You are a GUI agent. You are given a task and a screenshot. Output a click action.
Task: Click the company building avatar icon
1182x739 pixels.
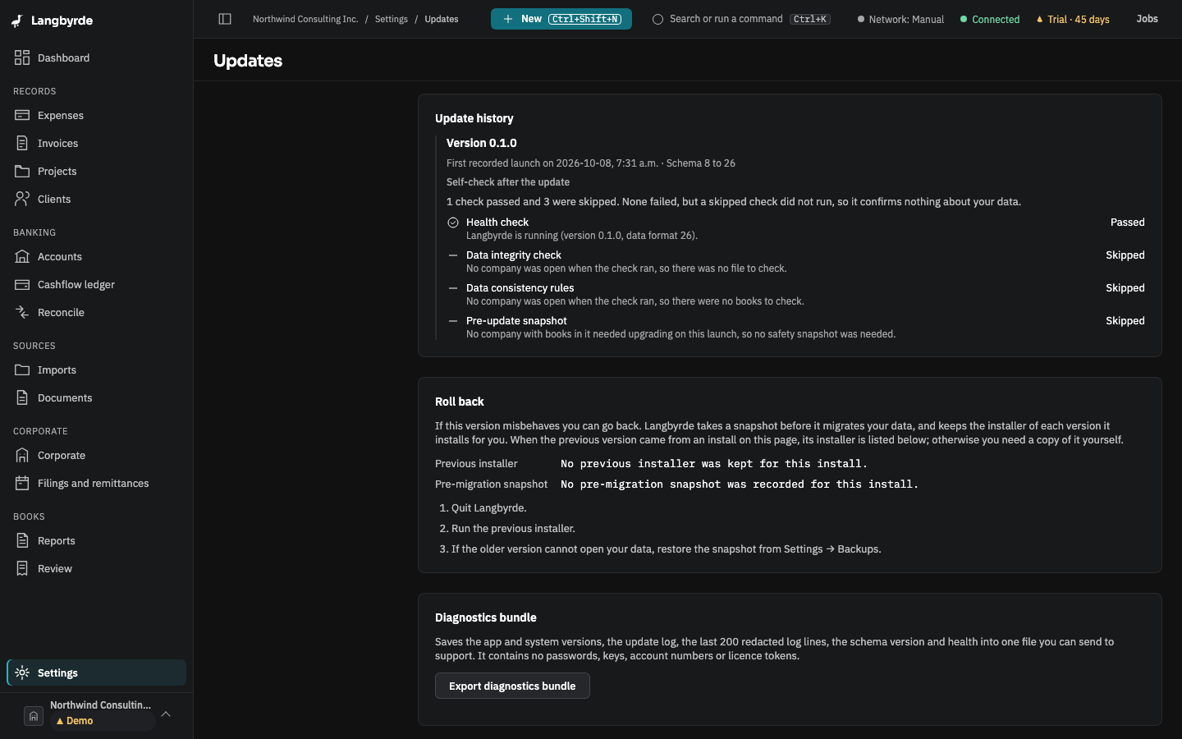tap(34, 716)
